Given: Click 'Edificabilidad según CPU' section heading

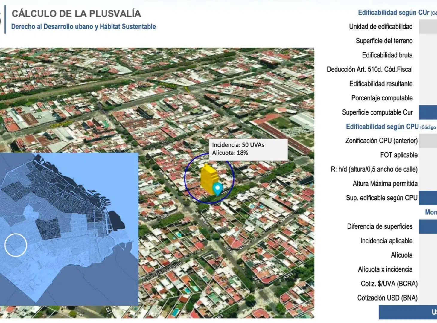Looking at the screenshot, I should 382,127.
